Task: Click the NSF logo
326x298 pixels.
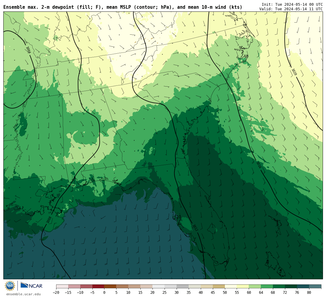Action: pos(10,286)
